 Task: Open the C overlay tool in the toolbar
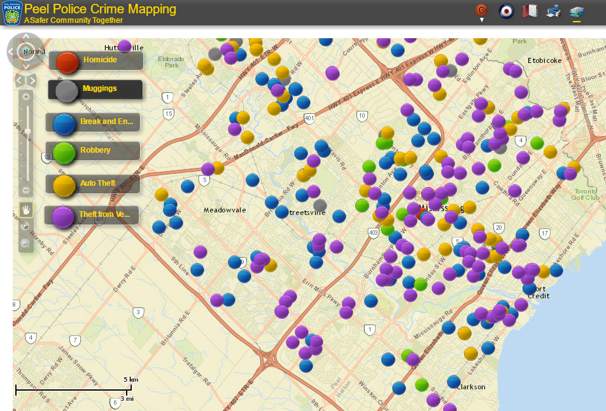pyautogui.click(x=481, y=10)
